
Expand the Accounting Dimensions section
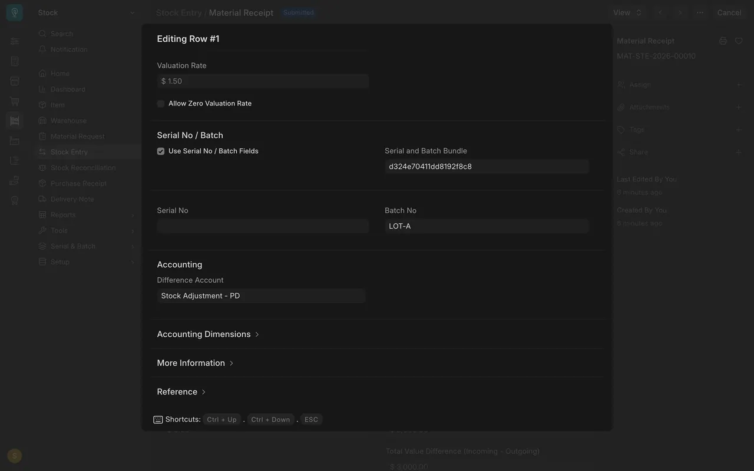(x=208, y=334)
